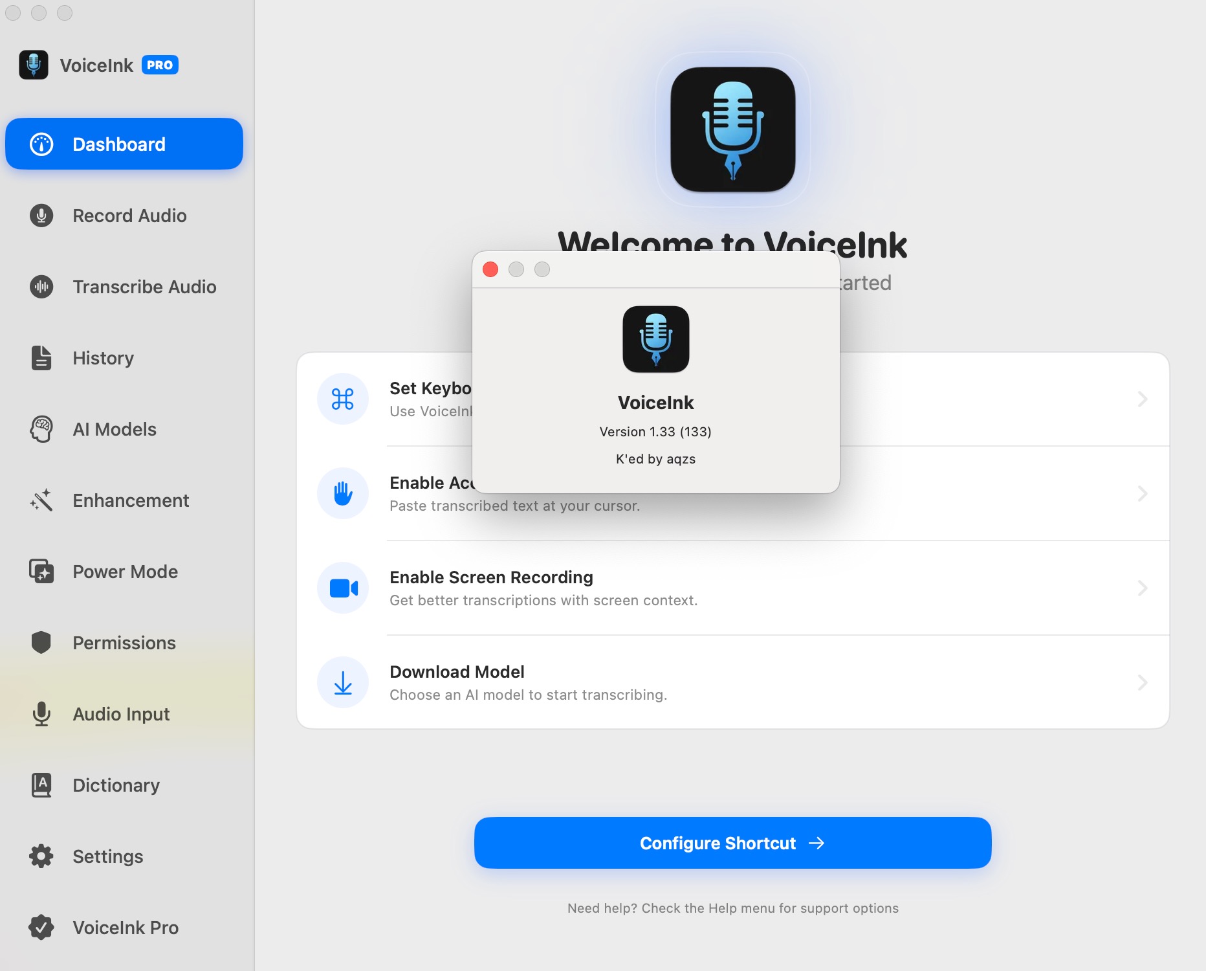Click the download arrow icon for Download Model
This screenshot has height=971, width=1206.
coord(343,682)
